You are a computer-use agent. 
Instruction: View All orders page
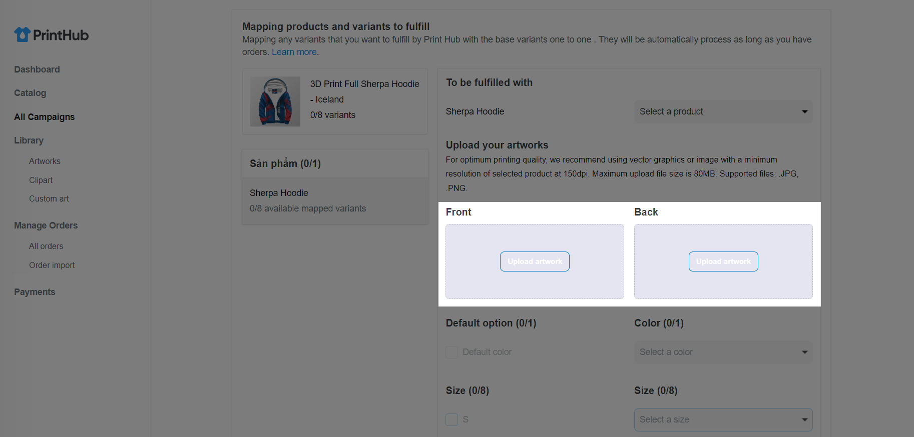point(46,246)
